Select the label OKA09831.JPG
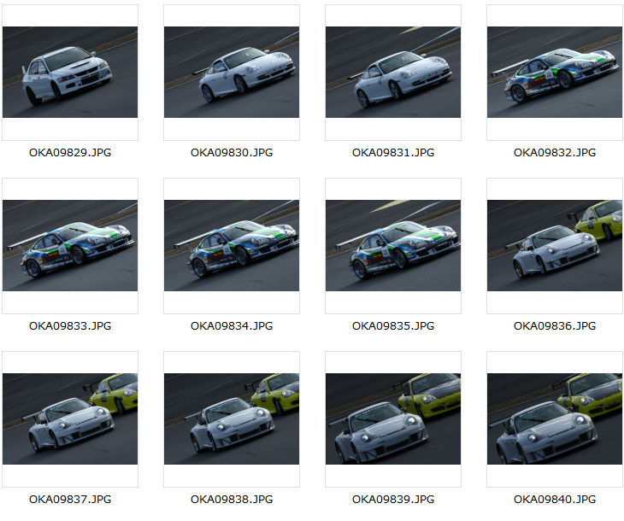The image size is (624, 521). [393, 153]
